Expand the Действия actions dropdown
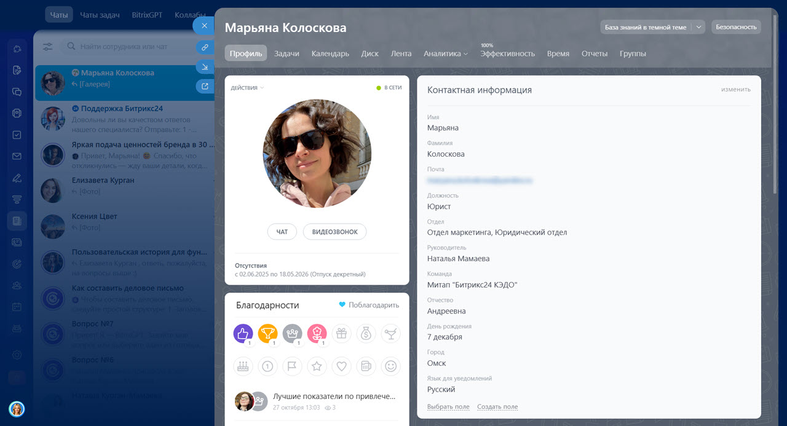 (x=247, y=88)
